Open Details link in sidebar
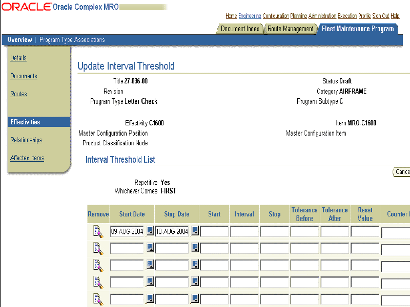Viewport: 410px width, 307px height. 18,58
